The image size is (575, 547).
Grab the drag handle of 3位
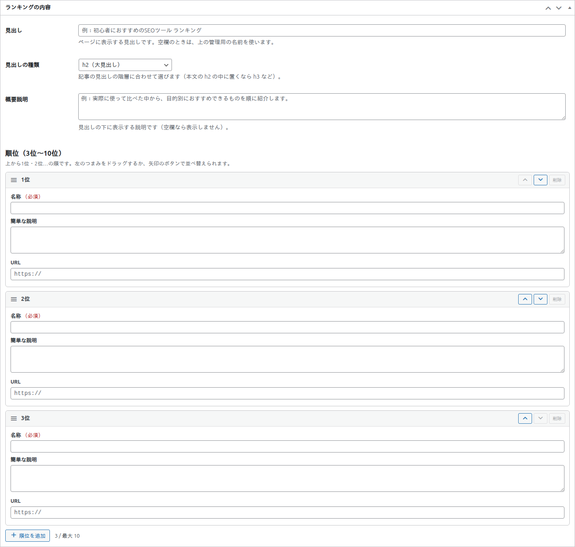[14, 418]
